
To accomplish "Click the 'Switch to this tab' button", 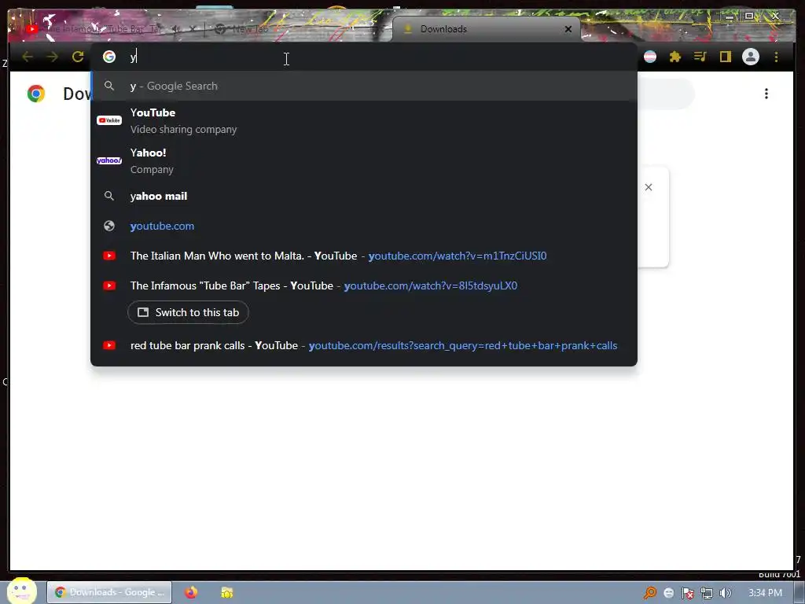I will click(188, 312).
